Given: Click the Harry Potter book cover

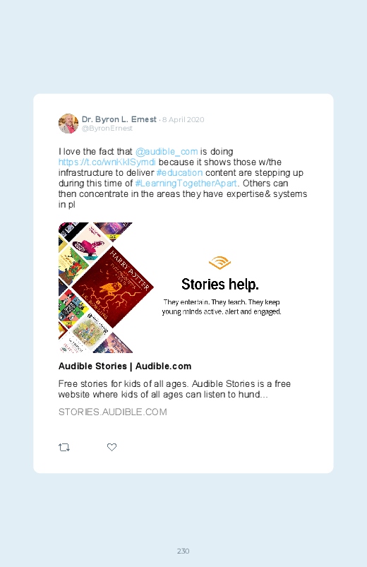Looking at the screenshot, I should pyautogui.click(x=113, y=287).
